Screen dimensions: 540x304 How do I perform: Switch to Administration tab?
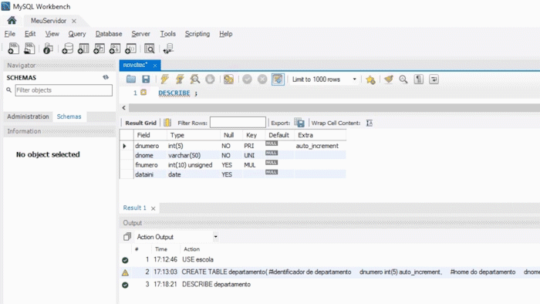click(29, 117)
